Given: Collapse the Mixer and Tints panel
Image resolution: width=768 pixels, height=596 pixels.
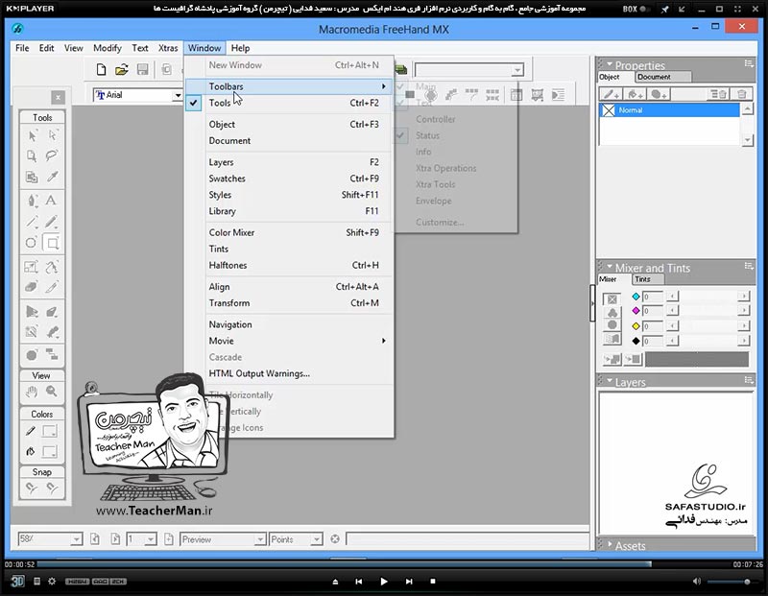Looking at the screenshot, I should tap(610, 267).
